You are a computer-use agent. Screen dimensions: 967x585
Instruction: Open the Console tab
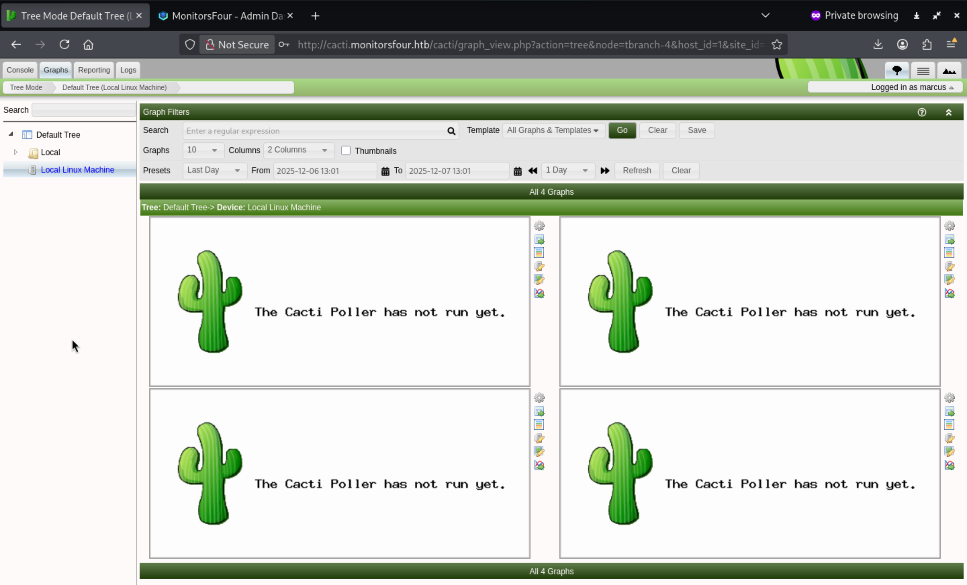20,70
